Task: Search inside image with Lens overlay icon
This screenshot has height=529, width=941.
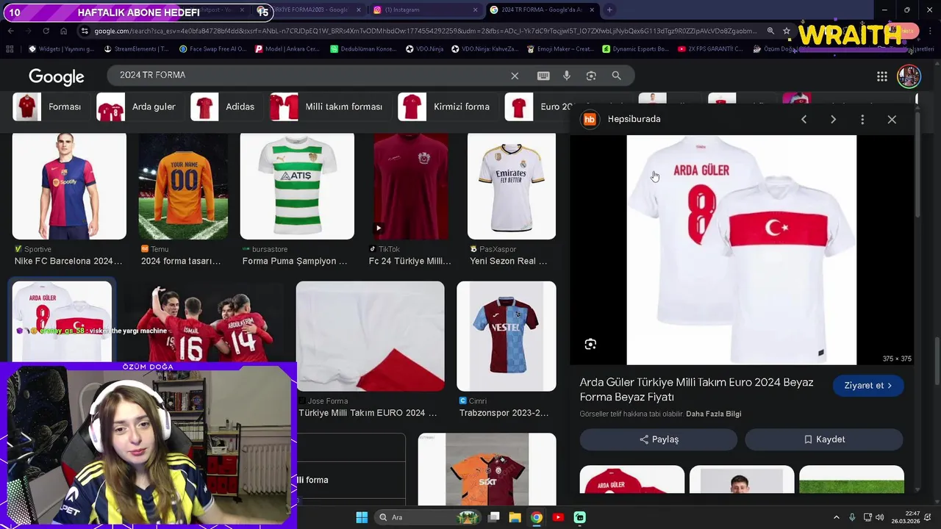Action: [x=590, y=344]
